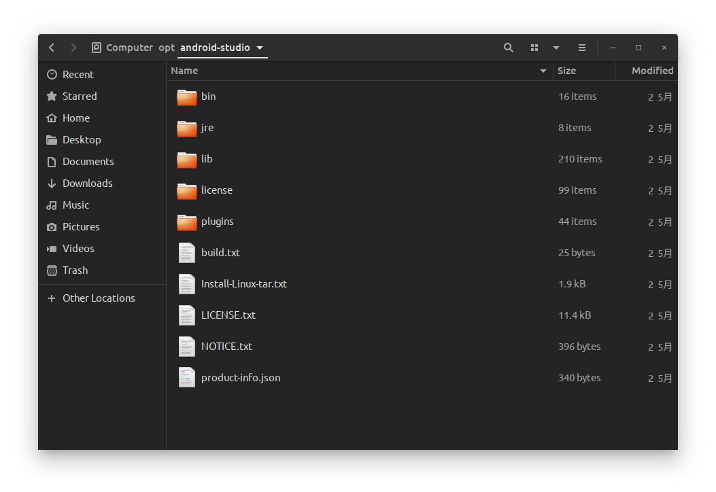Open the view options dropdown arrow
This screenshot has width=716, height=492.
click(556, 48)
